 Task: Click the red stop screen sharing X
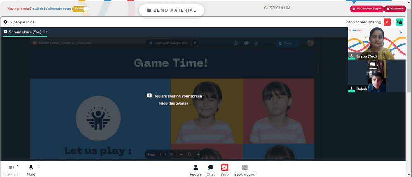pyautogui.click(x=387, y=22)
